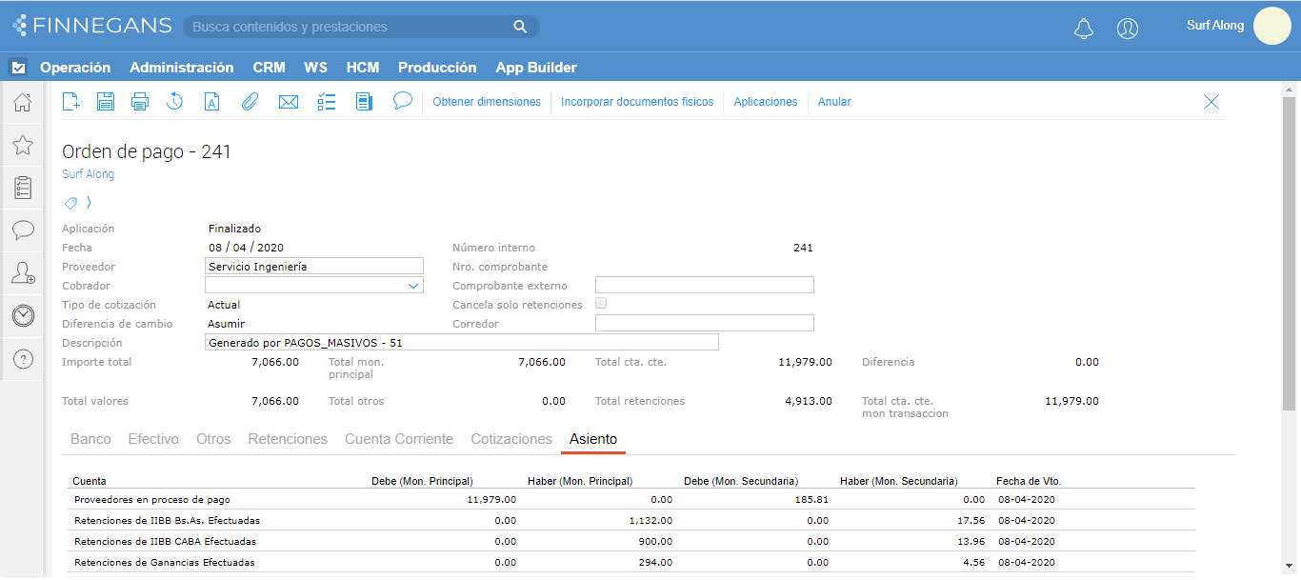Click the Surf Along company link

(x=88, y=174)
